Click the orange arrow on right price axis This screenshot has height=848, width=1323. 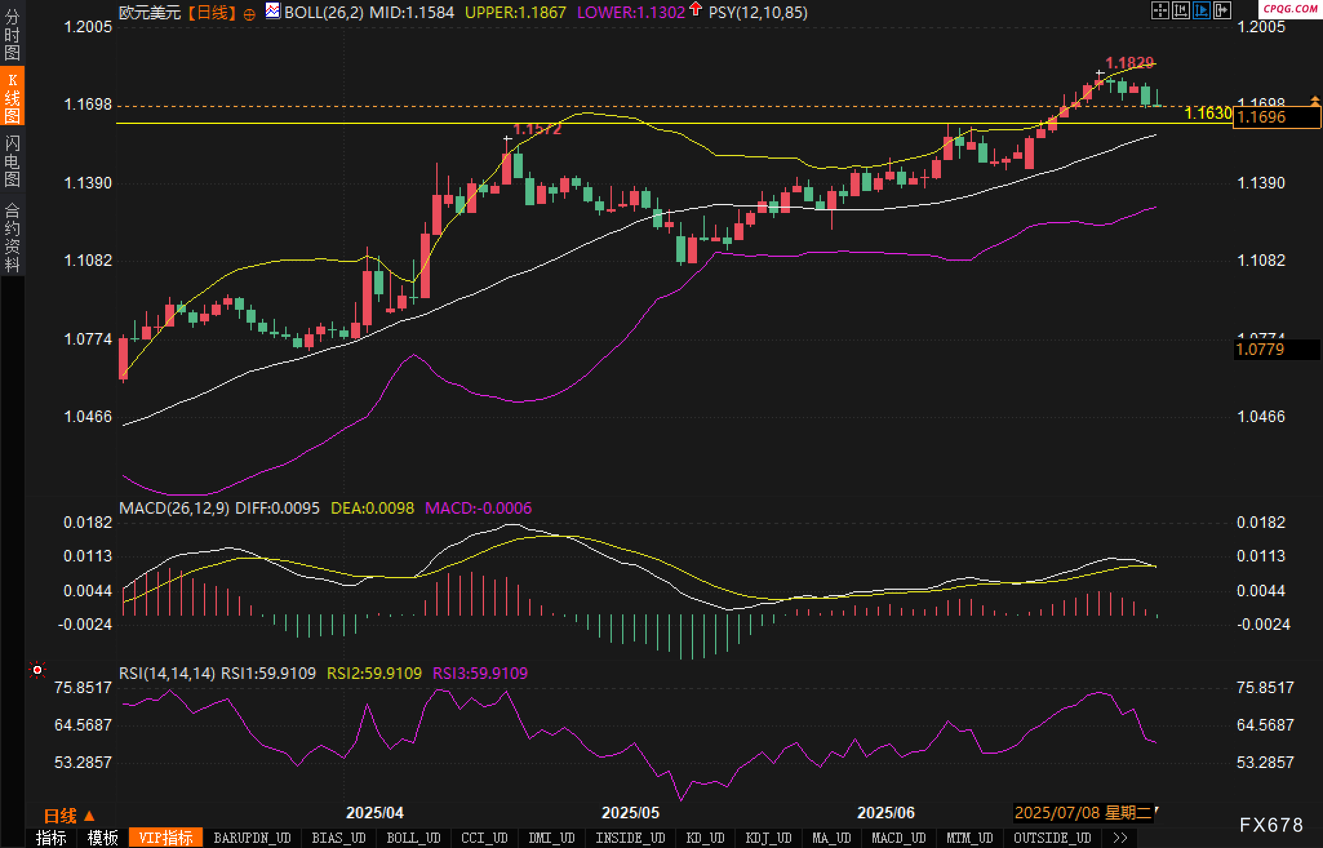pyautogui.click(x=1315, y=101)
